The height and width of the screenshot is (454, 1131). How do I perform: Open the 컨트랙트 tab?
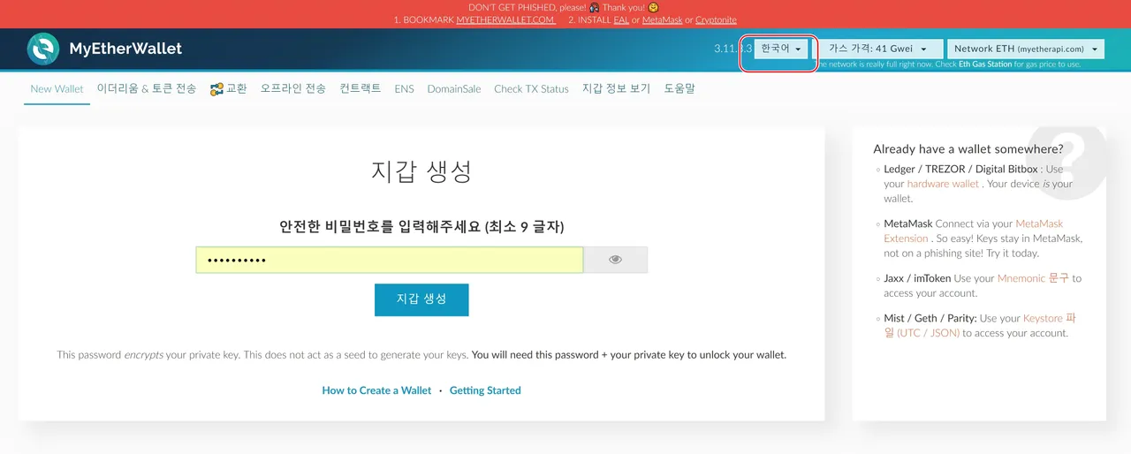point(361,89)
